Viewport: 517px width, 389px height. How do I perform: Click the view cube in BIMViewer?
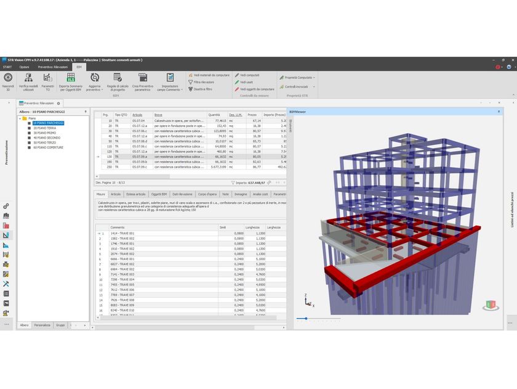(x=491, y=305)
